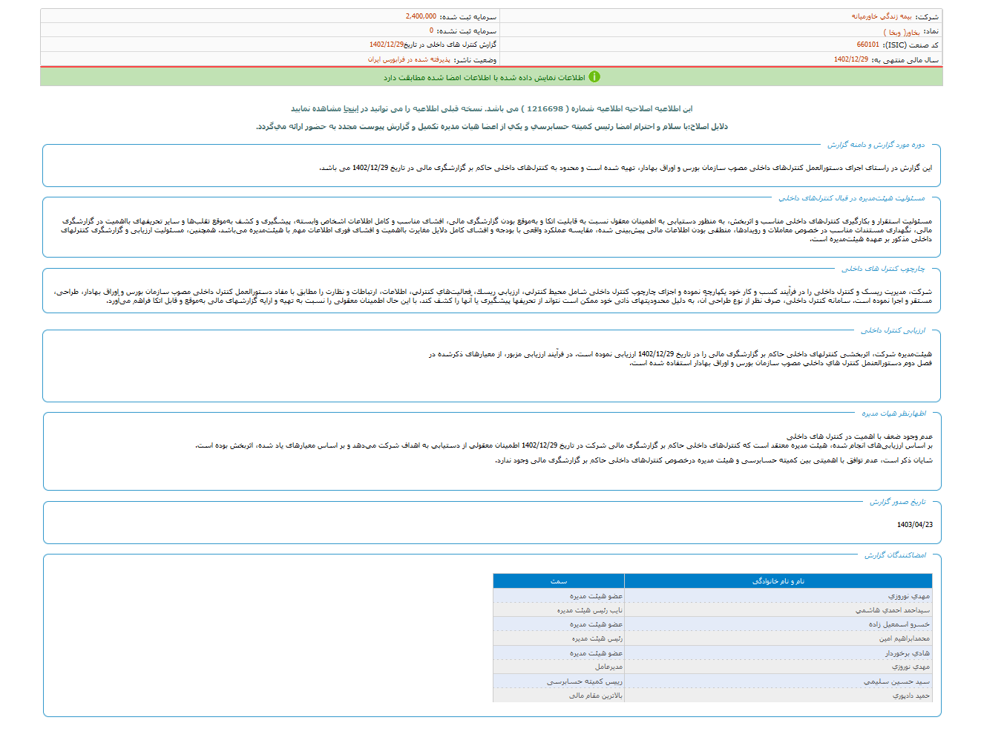Click the 'امضاکنندگان گزارش' section heading
Image resolution: width=981 pixels, height=749 pixels.
pos(894,555)
